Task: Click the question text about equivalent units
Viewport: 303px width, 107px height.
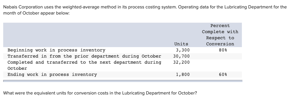Action: tap(100, 93)
